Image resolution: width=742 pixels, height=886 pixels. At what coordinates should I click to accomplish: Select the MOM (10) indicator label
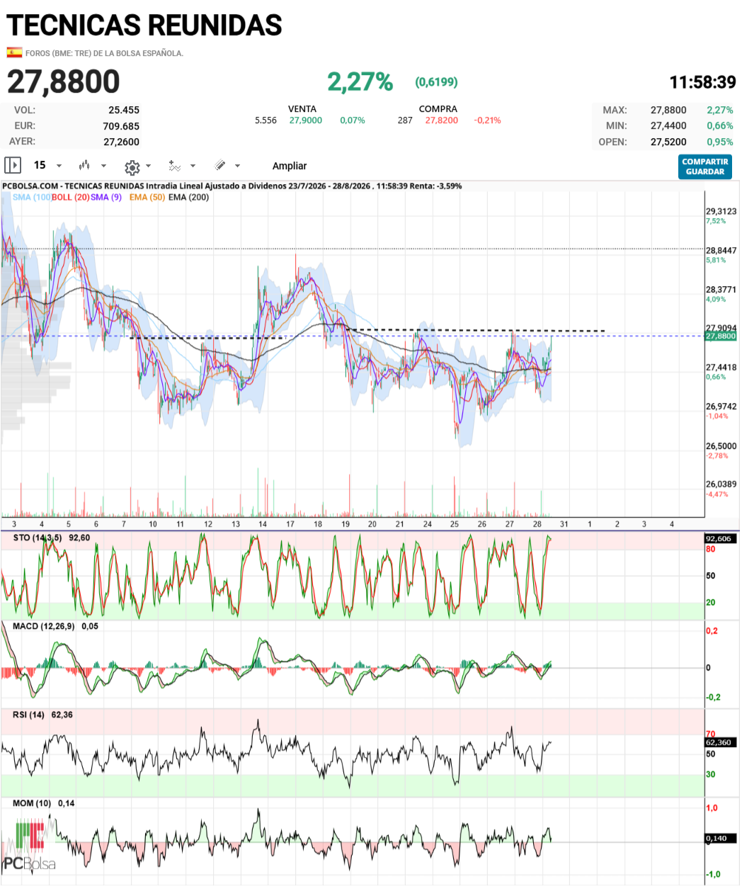click(x=32, y=804)
